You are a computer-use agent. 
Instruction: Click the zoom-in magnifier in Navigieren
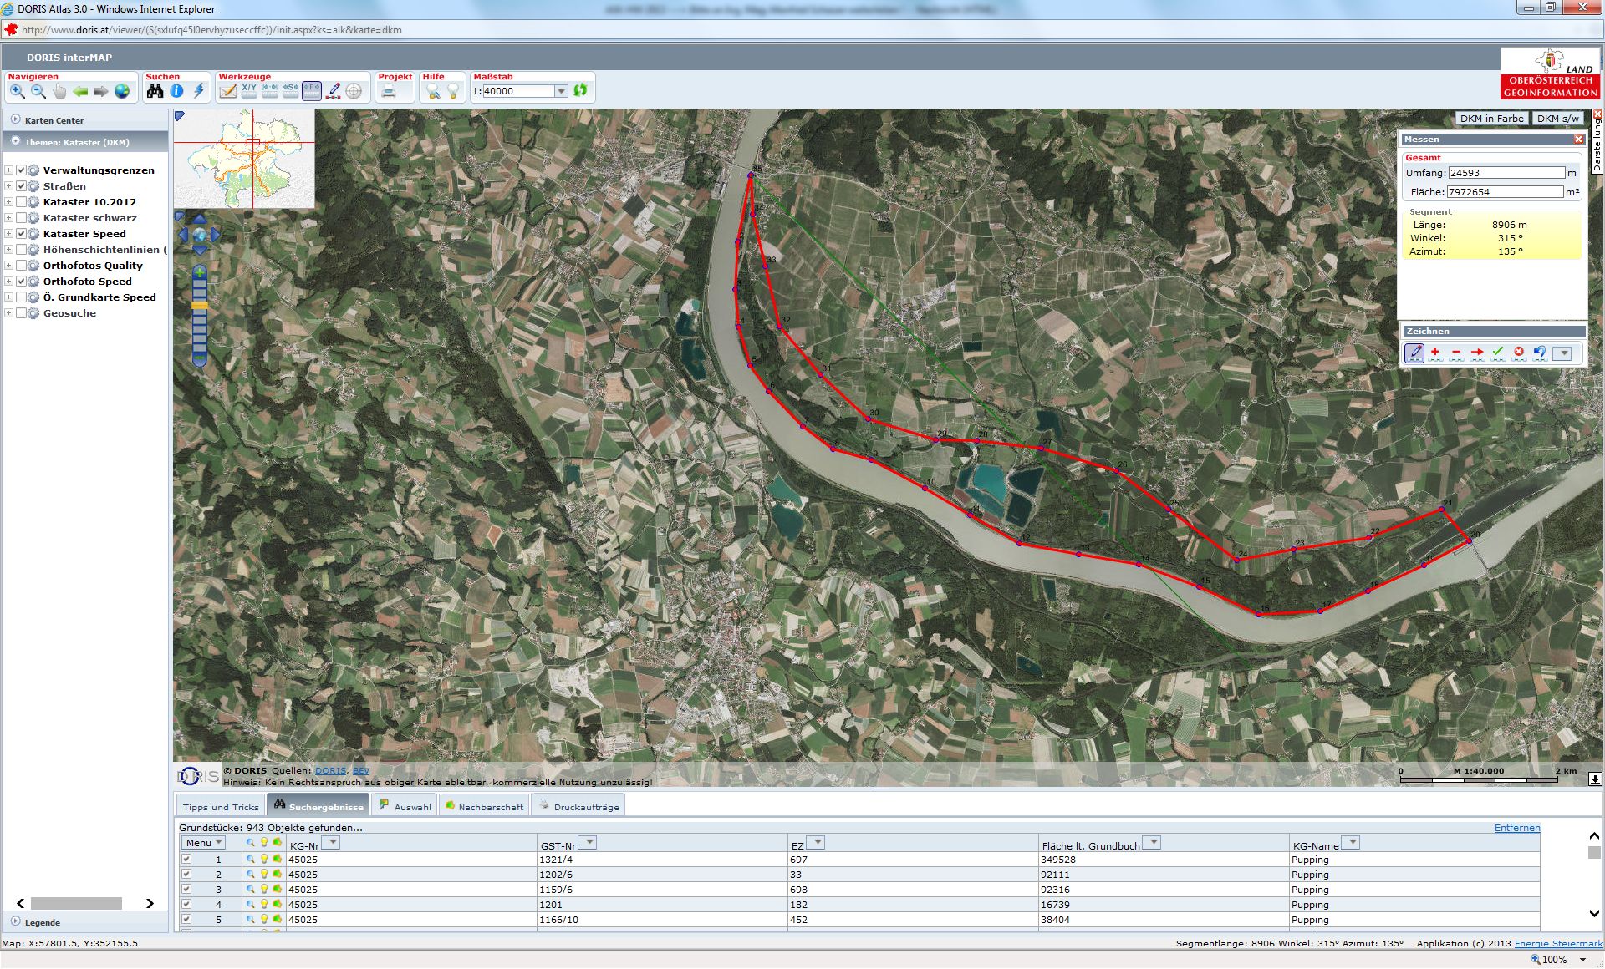coord(17,91)
